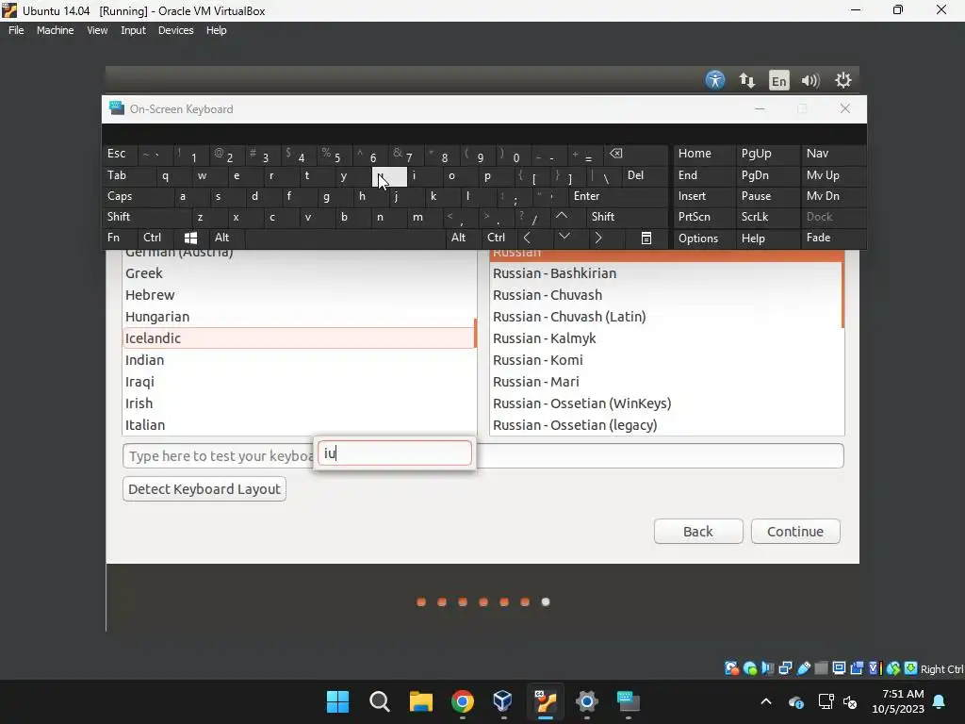Switch to On-Screen Keyboard taskbar icon
Screen dimensions: 965x724
[629, 701]
